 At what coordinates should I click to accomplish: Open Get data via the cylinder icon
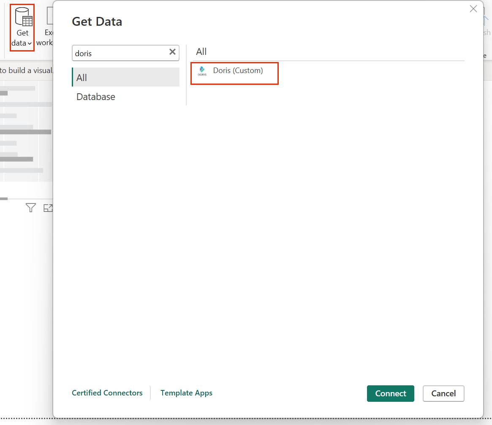pos(22,27)
